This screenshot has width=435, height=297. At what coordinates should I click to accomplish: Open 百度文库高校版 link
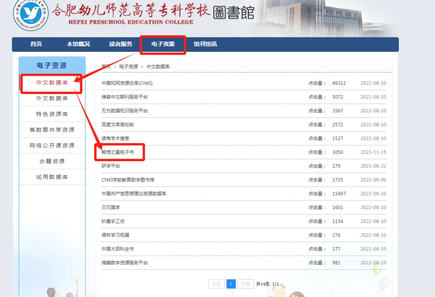(x=118, y=125)
